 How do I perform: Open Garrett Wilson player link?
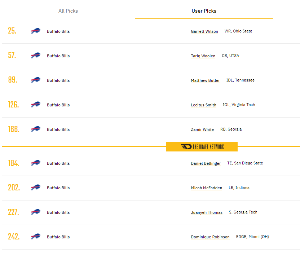pyautogui.click(x=204, y=31)
